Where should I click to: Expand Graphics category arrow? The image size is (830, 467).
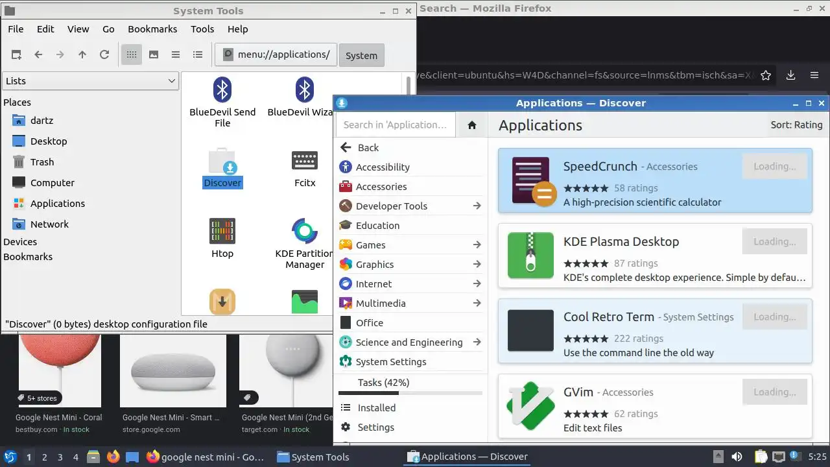coord(477,265)
